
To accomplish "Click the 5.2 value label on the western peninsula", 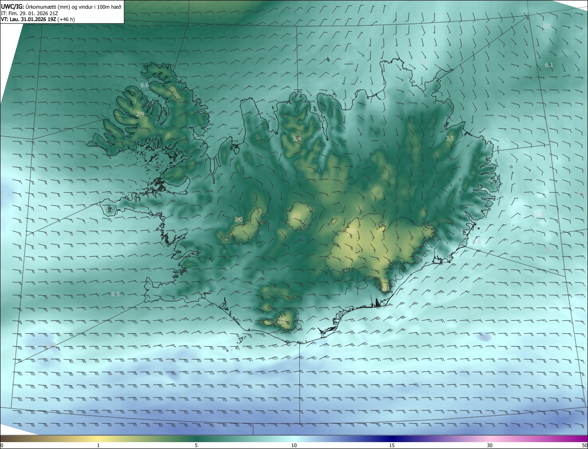I will [x=109, y=209].
